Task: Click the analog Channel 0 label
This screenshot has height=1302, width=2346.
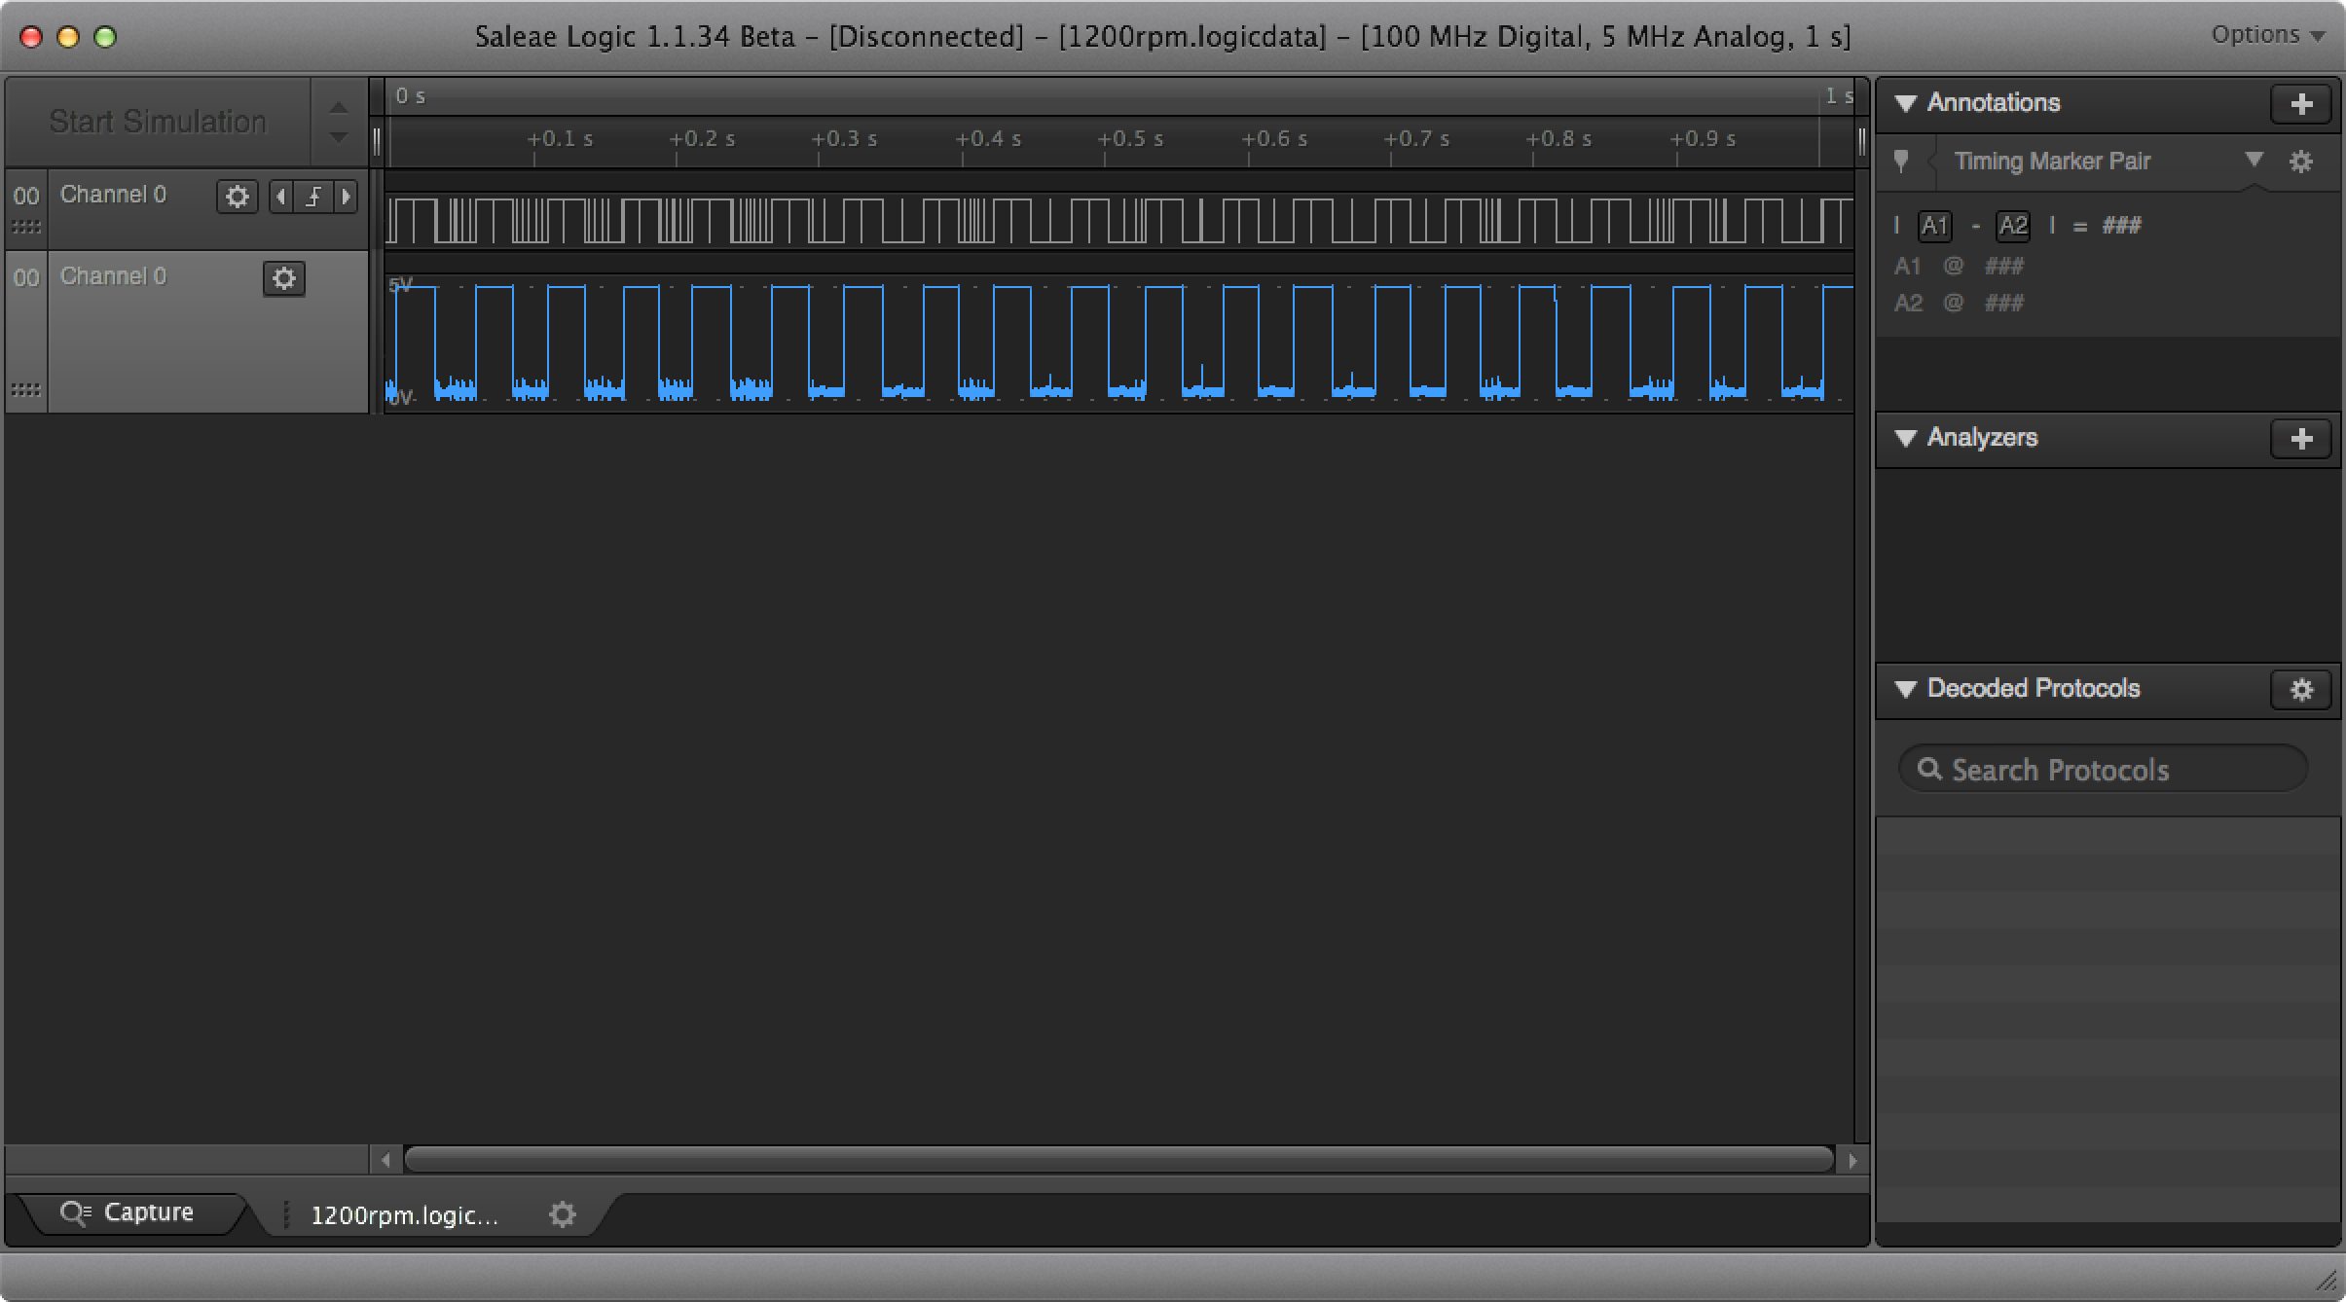Action: [113, 276]
